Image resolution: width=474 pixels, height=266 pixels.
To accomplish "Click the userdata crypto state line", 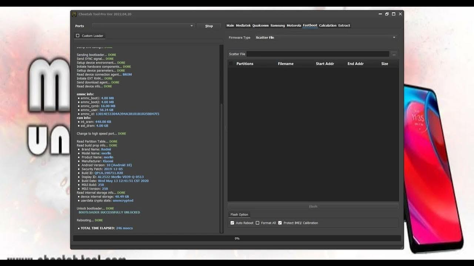I will pos(106,201).
